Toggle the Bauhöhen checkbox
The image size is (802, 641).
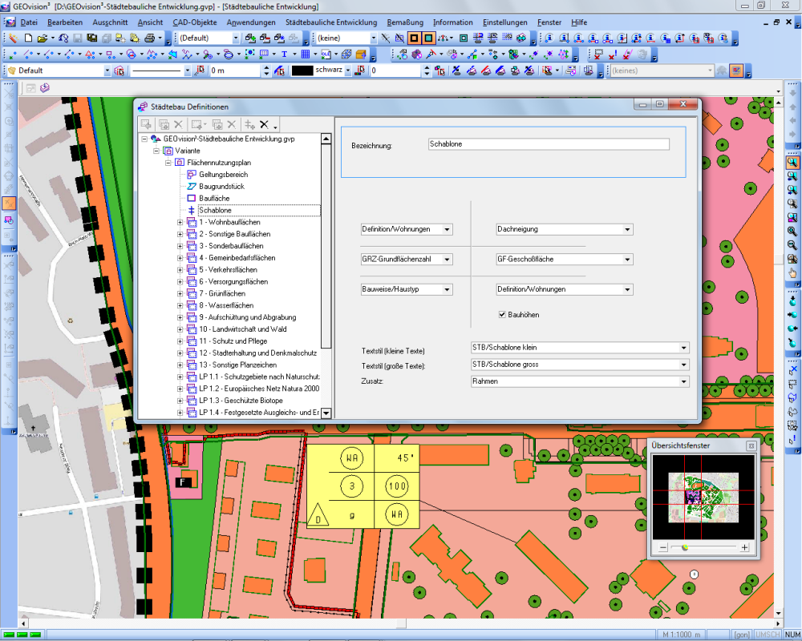pyautogui.click(x=502, y=314)
